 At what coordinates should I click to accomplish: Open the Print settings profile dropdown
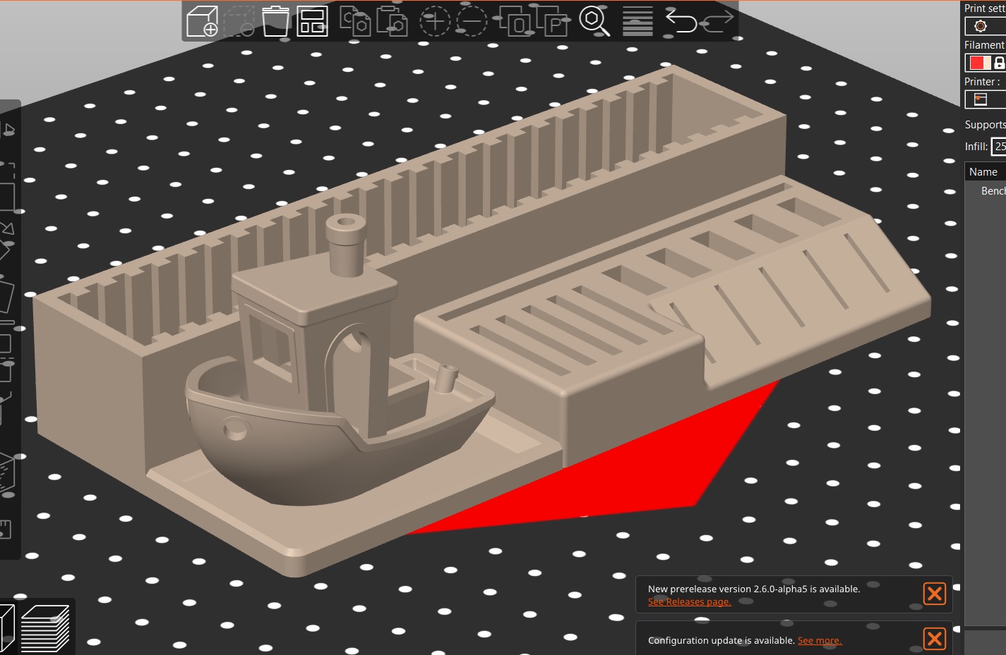981,26
